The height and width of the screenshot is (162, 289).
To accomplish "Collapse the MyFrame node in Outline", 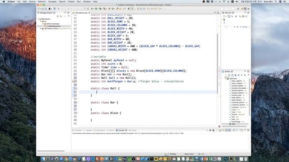I will (x=225, y=78).
